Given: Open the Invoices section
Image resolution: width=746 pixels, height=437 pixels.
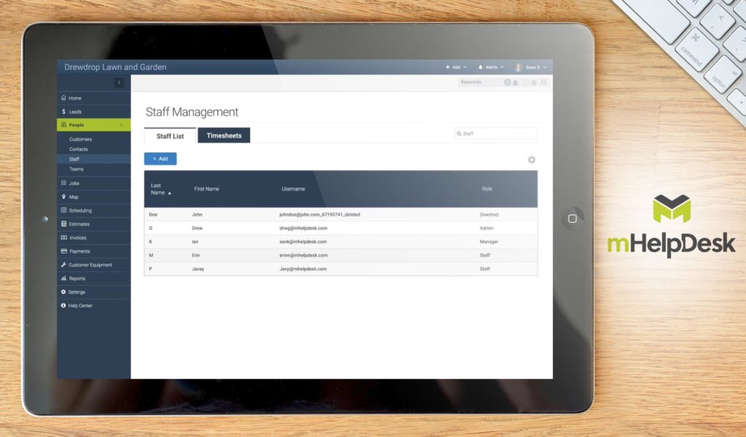Looking at the screenshot, I should pyautogui.click(x=77, y=237).
